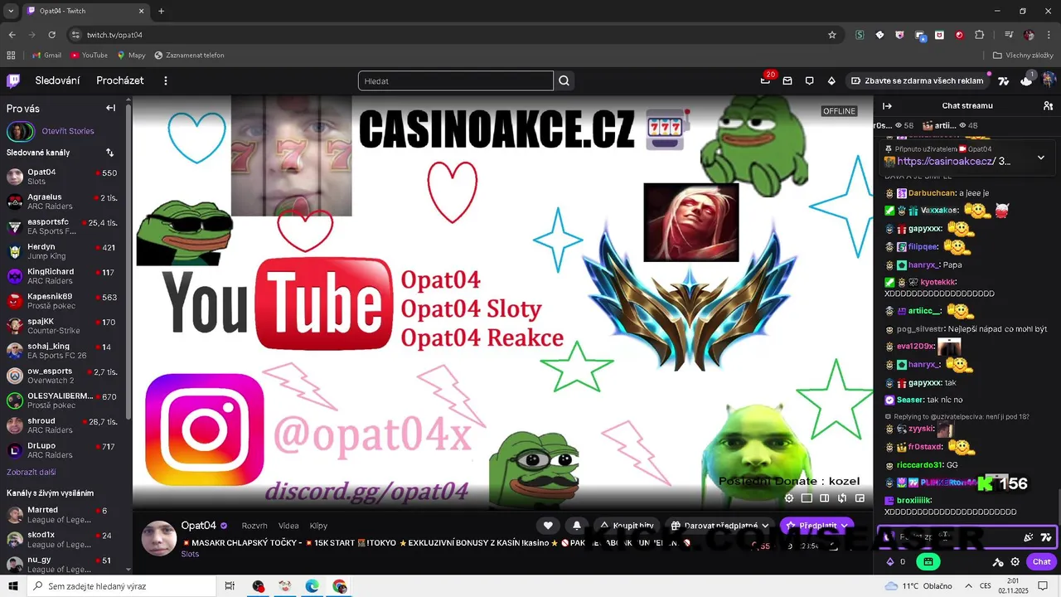Open Task View on the Windows taskbar
Viewport: 1061px width, 597px height.
[230, 586]
